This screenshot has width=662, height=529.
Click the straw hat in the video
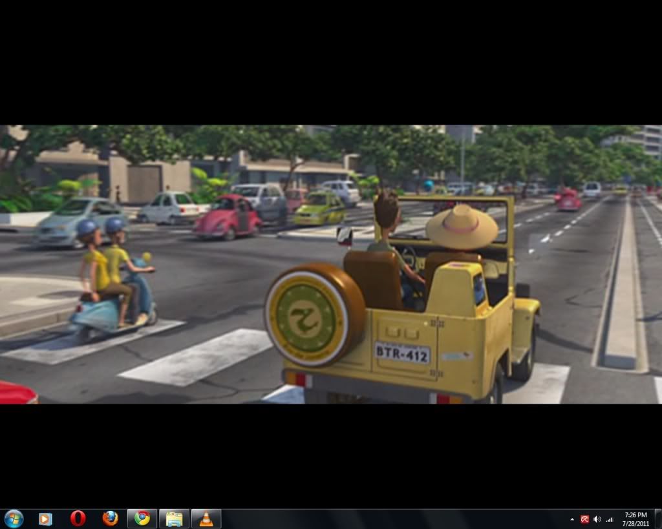pos(462,226)
